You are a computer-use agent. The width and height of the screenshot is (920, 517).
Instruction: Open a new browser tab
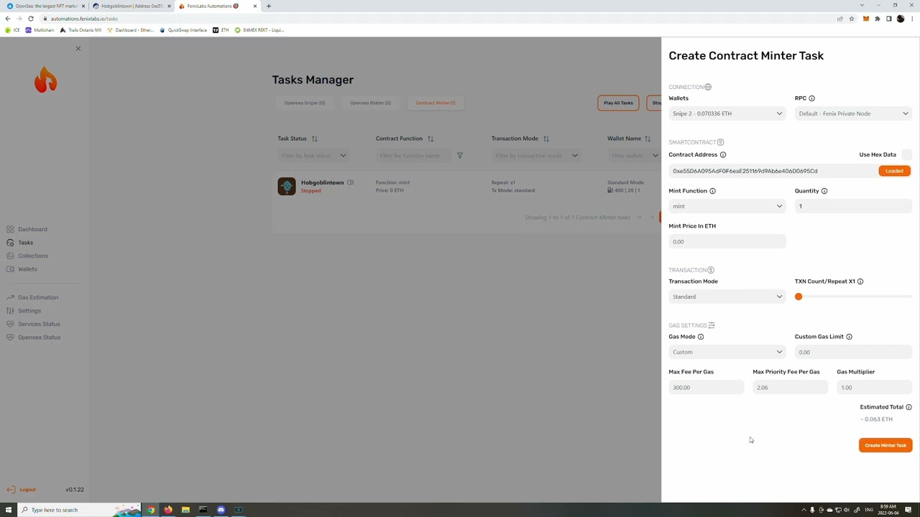tap(269, 6)
